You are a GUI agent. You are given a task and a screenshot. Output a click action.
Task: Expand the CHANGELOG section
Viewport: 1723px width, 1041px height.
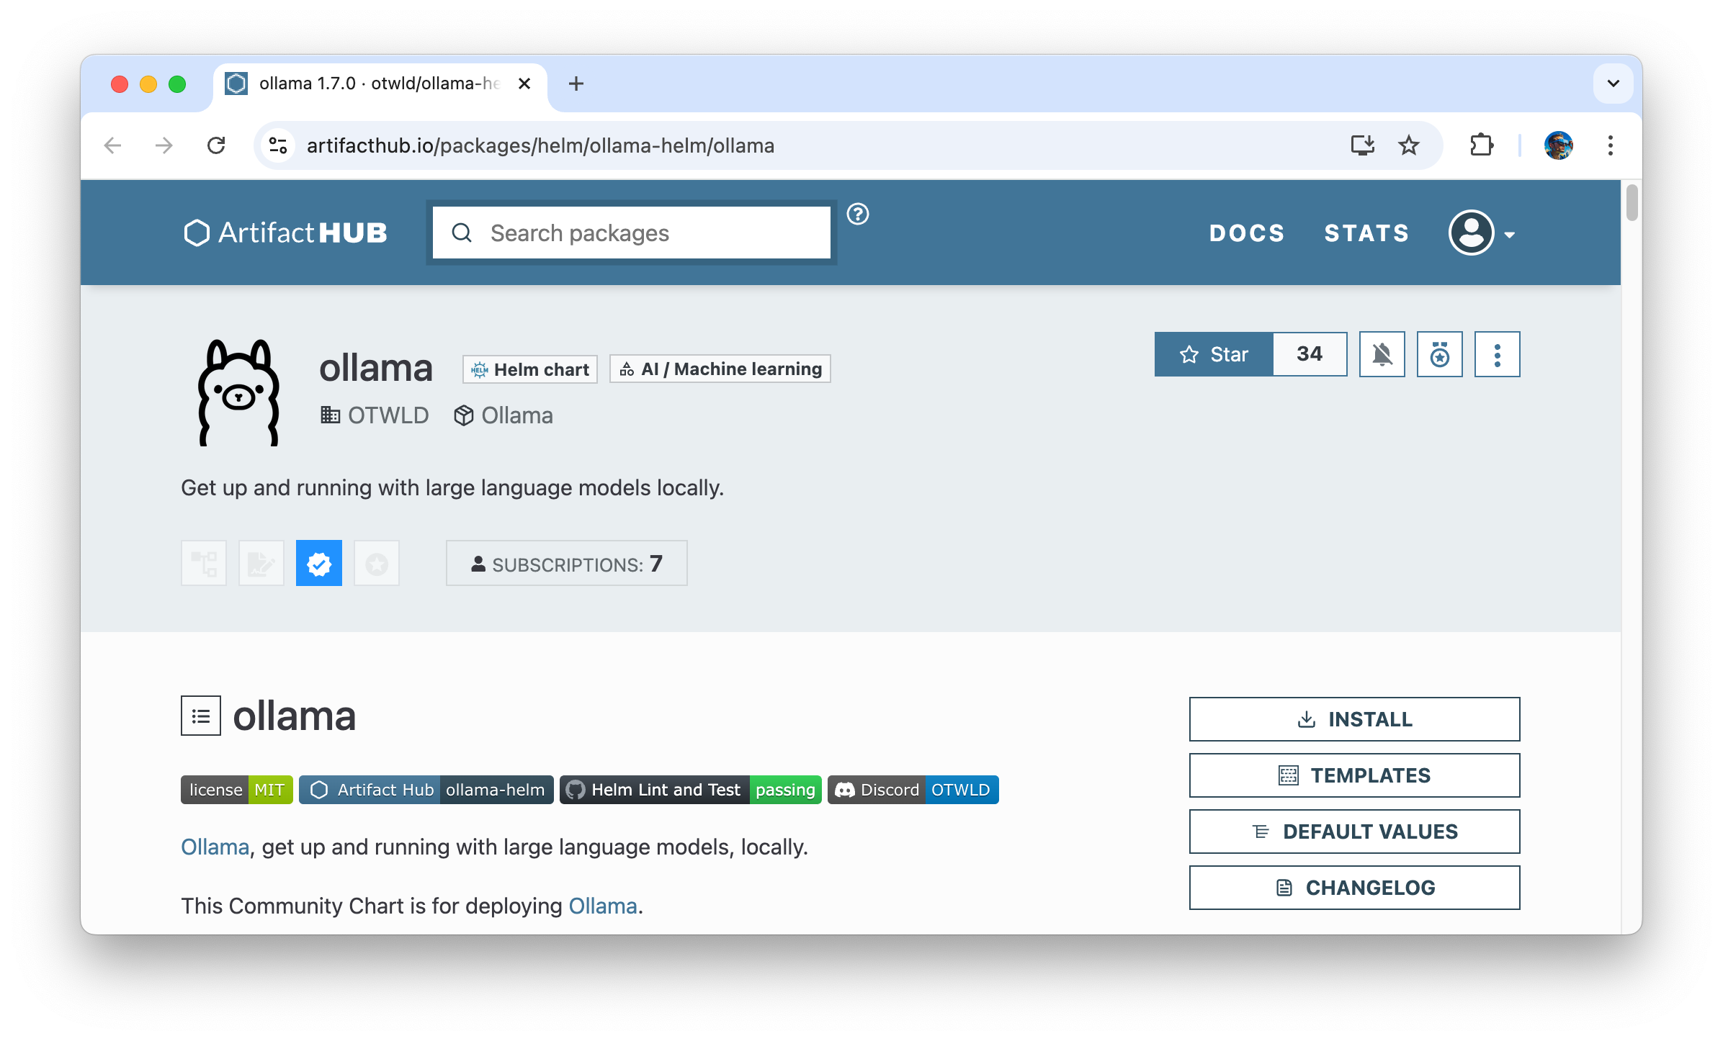(x=1353, y=885)
